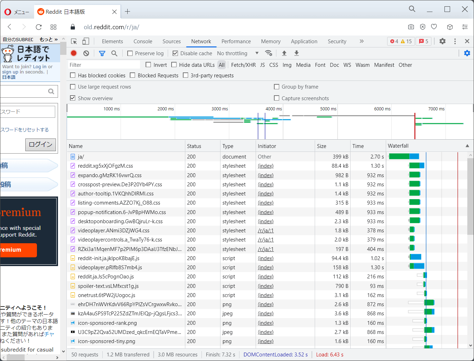
Task: Switch to the Elements tab
Action: tap(113, 41)
